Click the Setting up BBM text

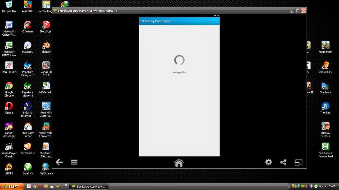tap(179, 72)
